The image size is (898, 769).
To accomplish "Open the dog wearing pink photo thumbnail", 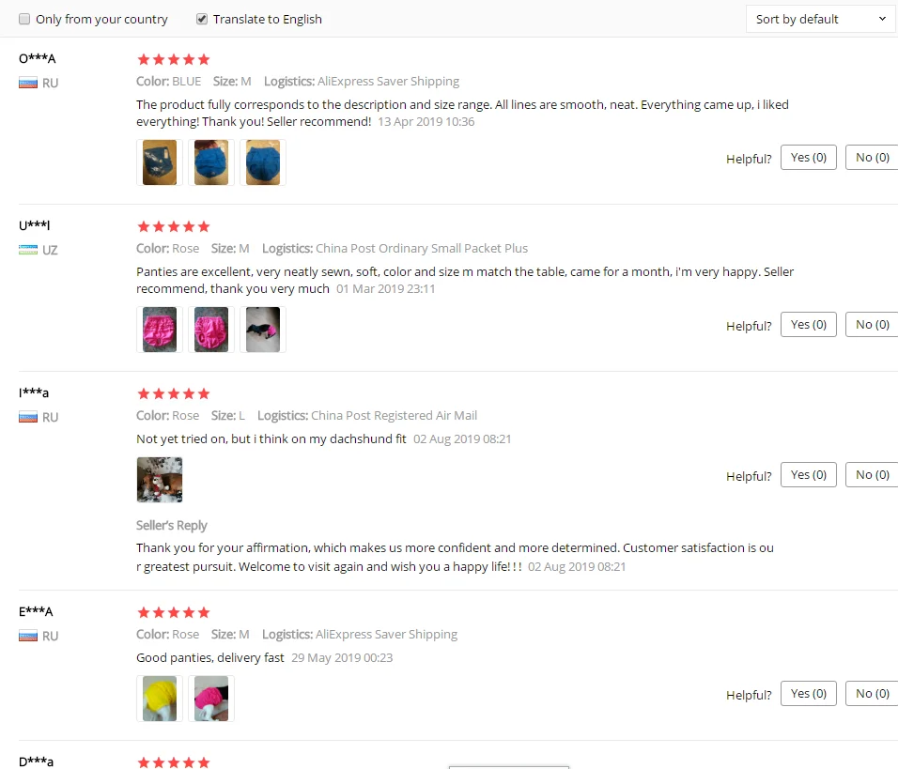I will point(263,330).
